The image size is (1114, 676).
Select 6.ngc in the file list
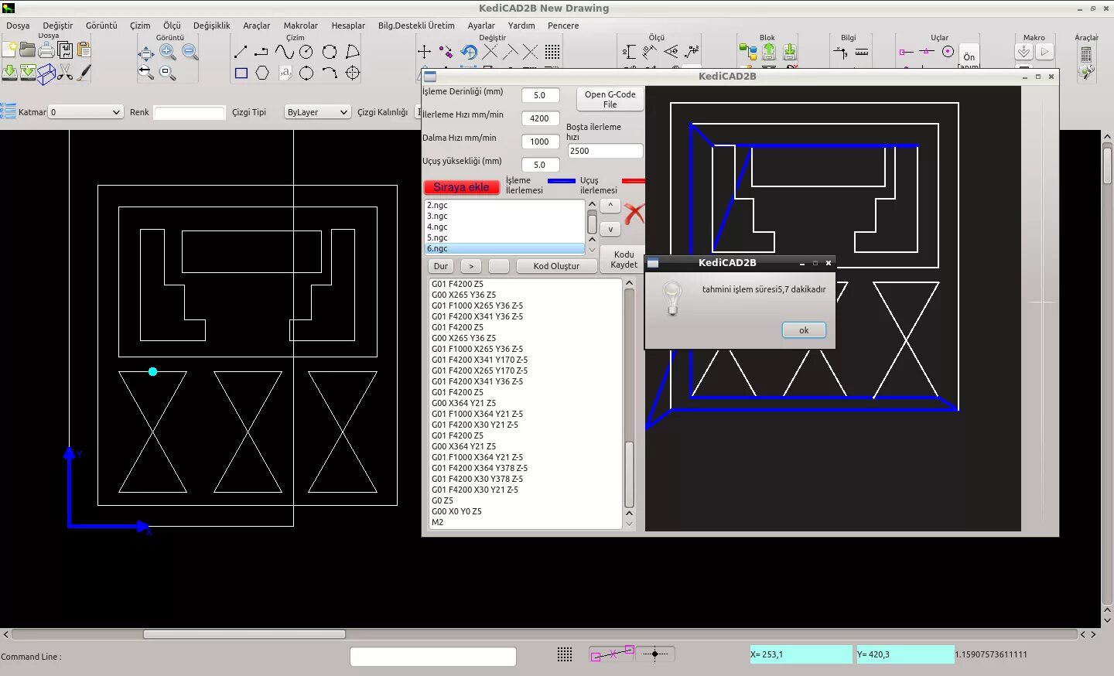pos(504,248)
